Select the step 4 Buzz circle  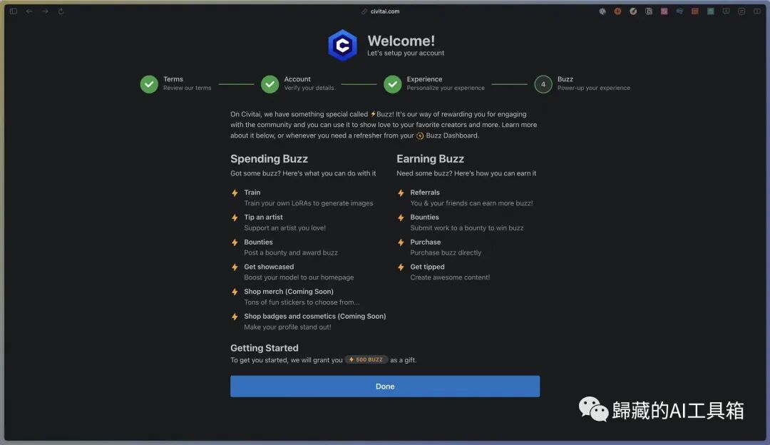tap(543, 84)
